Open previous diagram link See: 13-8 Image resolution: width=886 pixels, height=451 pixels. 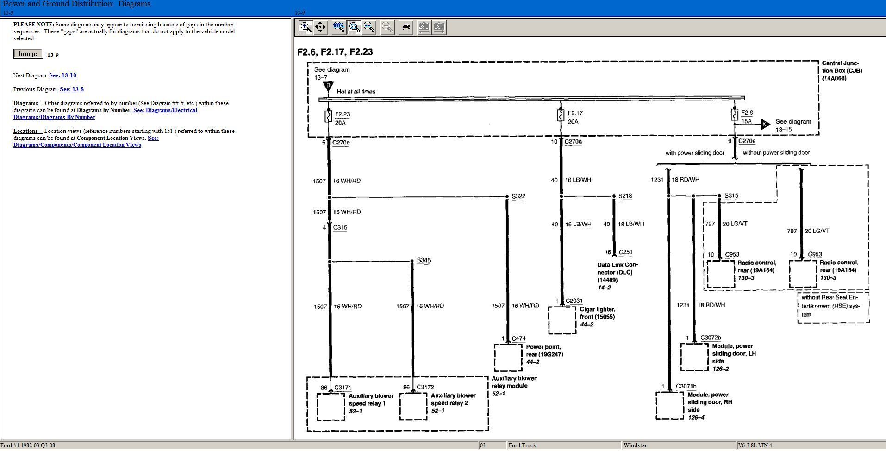click(x=72, y=89)
